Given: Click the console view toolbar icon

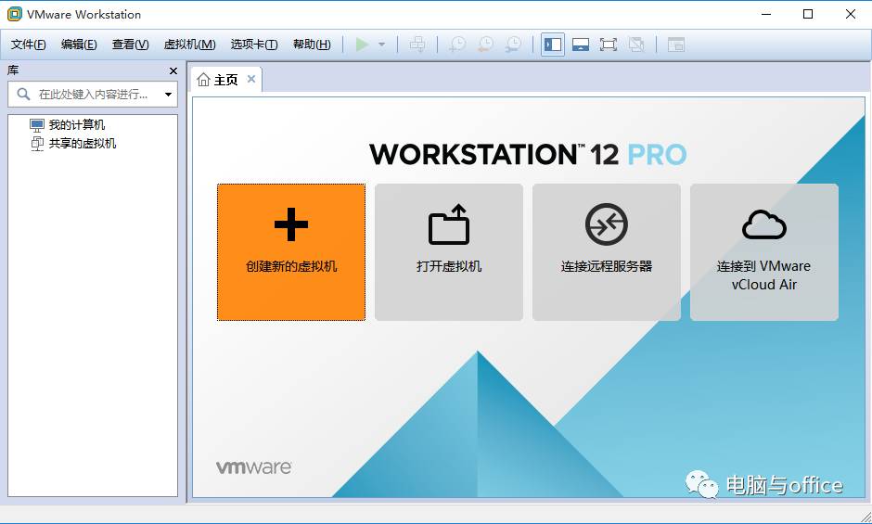Looking at the screenshot, I should (675, 45).
